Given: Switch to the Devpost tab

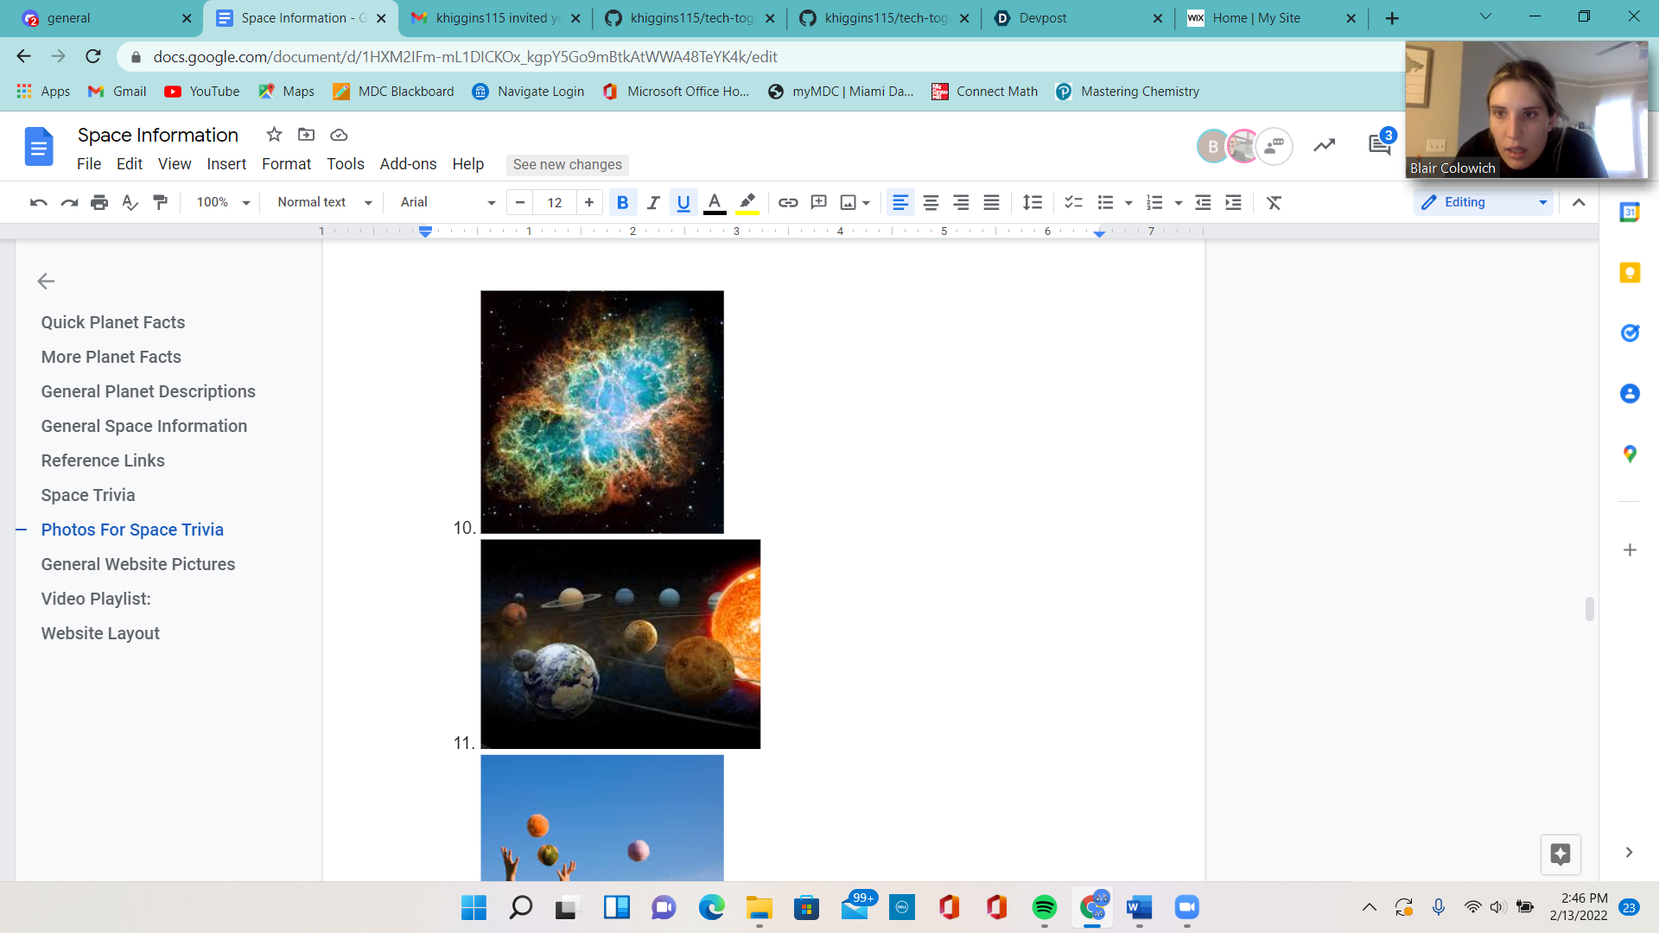Looking at the screenshot, I should coord(1042,18).
